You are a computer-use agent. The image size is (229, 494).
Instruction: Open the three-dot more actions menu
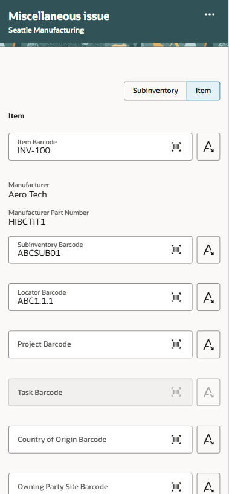pyautogui.click(x=210, y=14)
